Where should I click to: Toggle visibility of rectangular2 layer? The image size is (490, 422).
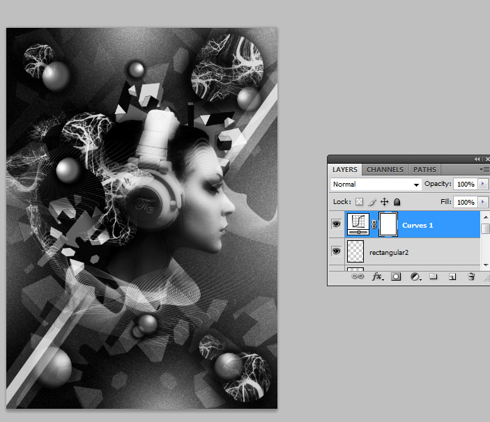click(x=336, y=251)
